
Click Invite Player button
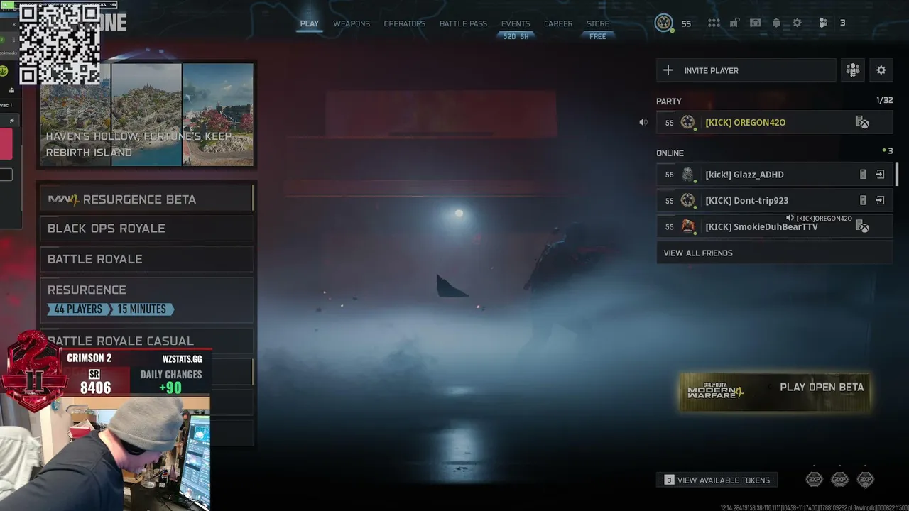(x=746, y=70)
